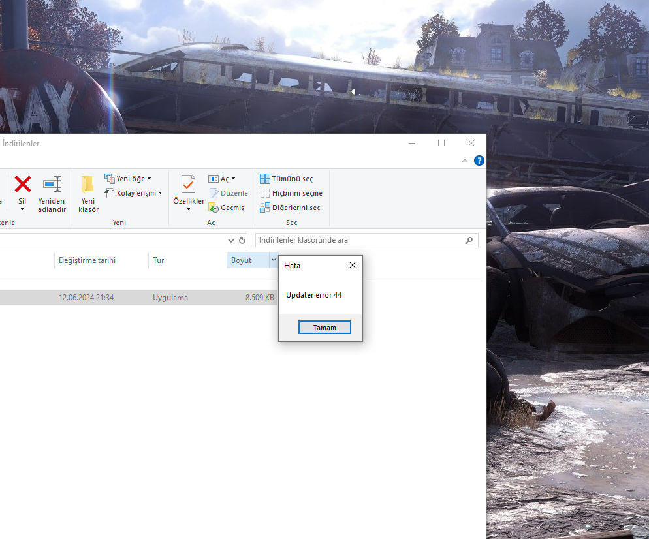Open the Kolay erişim dropdown

coord(133,193)
